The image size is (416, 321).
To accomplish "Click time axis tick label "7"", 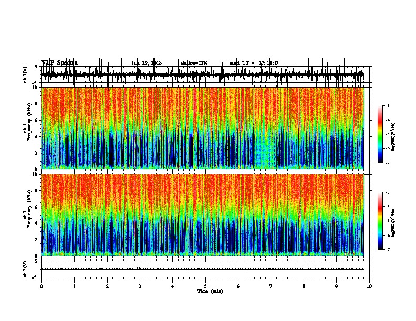I will 271,286.
